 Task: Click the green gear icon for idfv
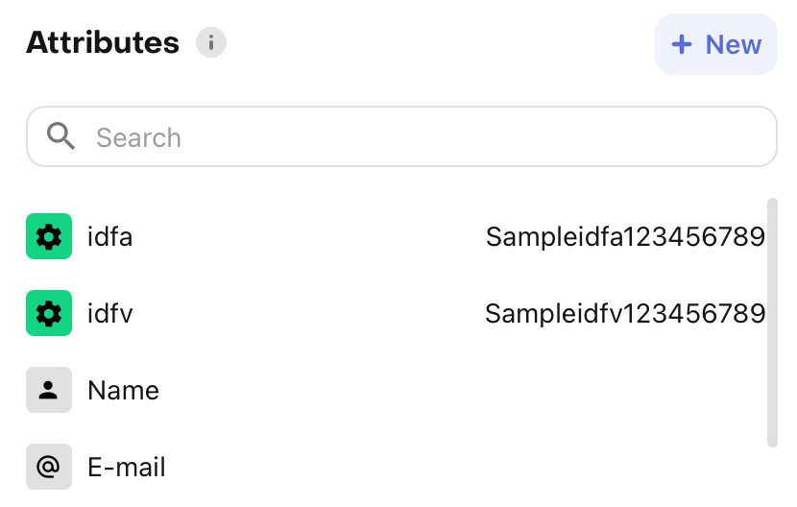coord(49,313)
